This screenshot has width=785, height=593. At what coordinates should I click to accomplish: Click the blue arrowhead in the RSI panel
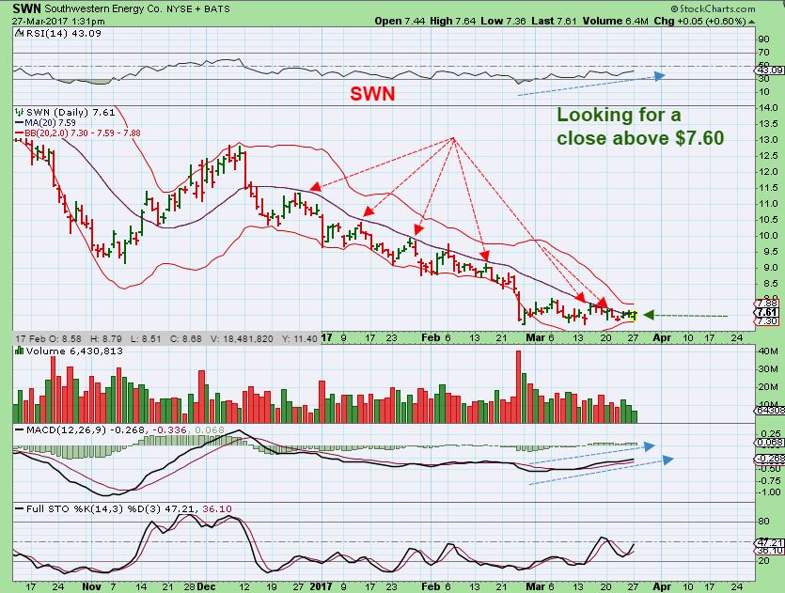point(660,75)
